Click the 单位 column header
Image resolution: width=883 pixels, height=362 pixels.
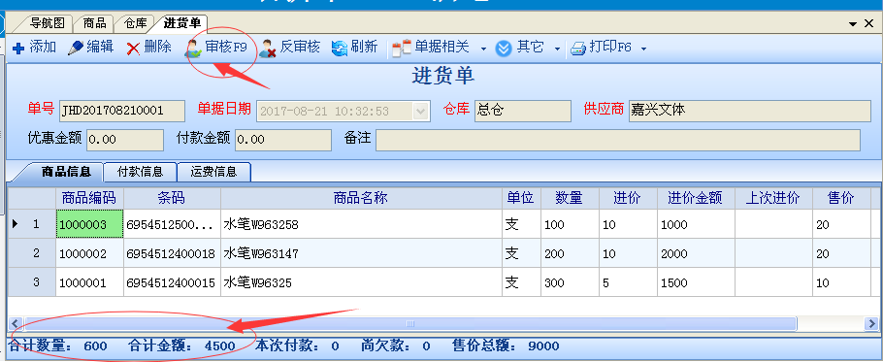pyautogui.click(x=521, y=198)
